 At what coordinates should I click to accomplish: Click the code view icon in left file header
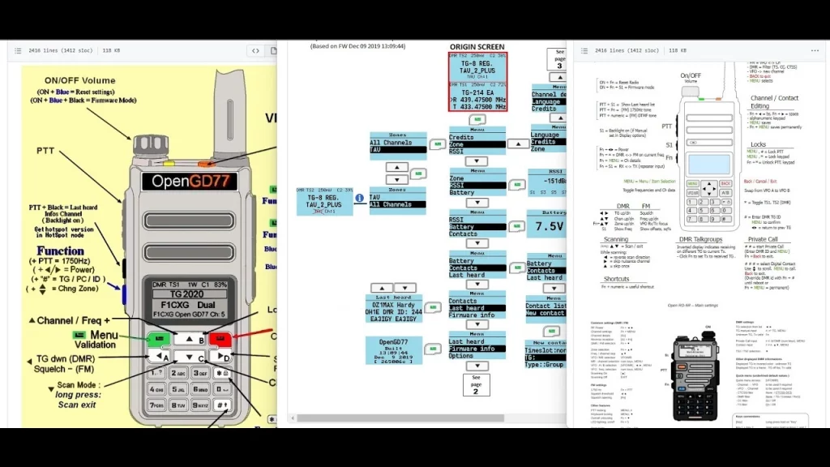[x=255, y=50]
